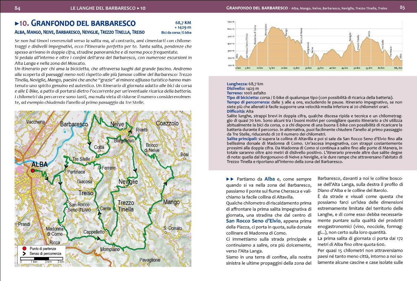Click the red dot symbol in the map legend

(24, 248)
